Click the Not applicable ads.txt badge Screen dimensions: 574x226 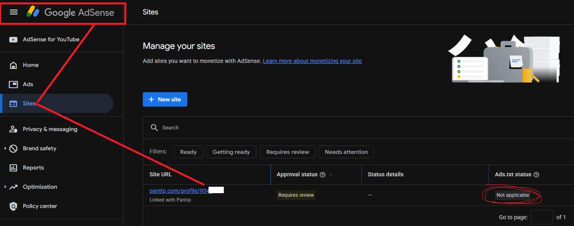coord(513,195)
